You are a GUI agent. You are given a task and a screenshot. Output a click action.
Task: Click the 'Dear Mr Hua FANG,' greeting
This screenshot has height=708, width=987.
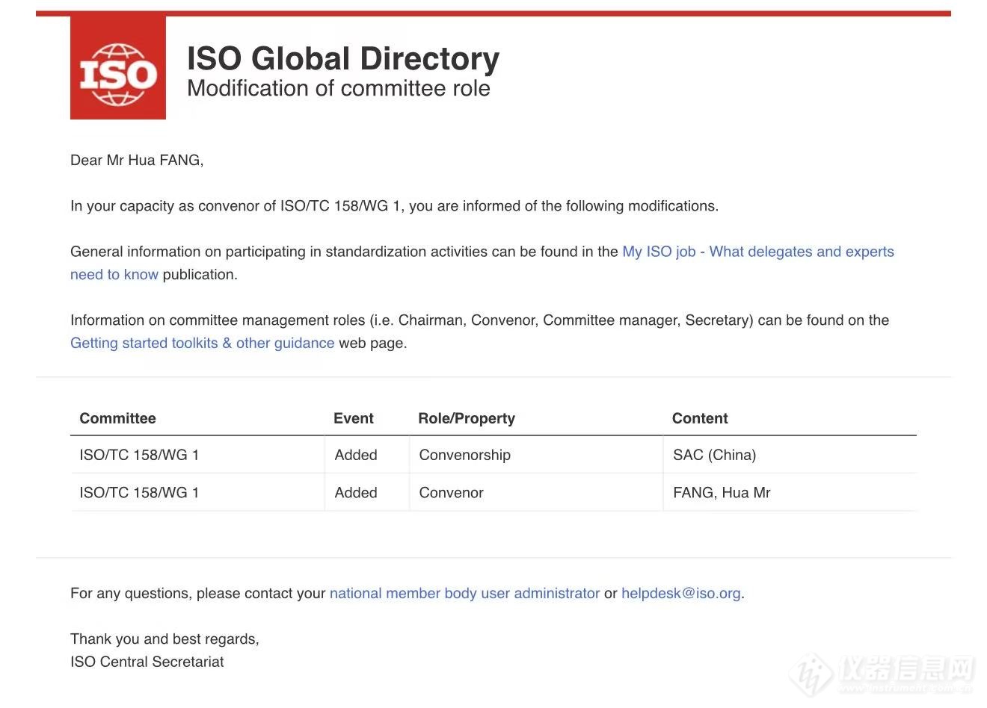(x=137, y=160)
